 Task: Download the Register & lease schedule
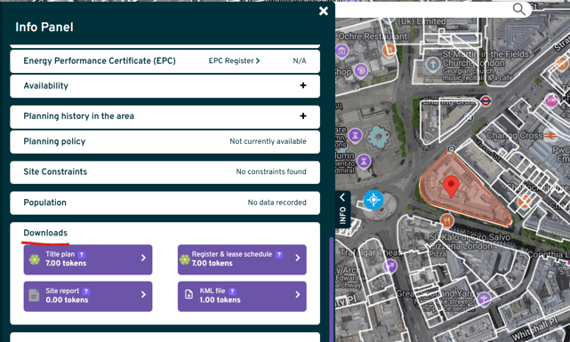pos(242,259)
